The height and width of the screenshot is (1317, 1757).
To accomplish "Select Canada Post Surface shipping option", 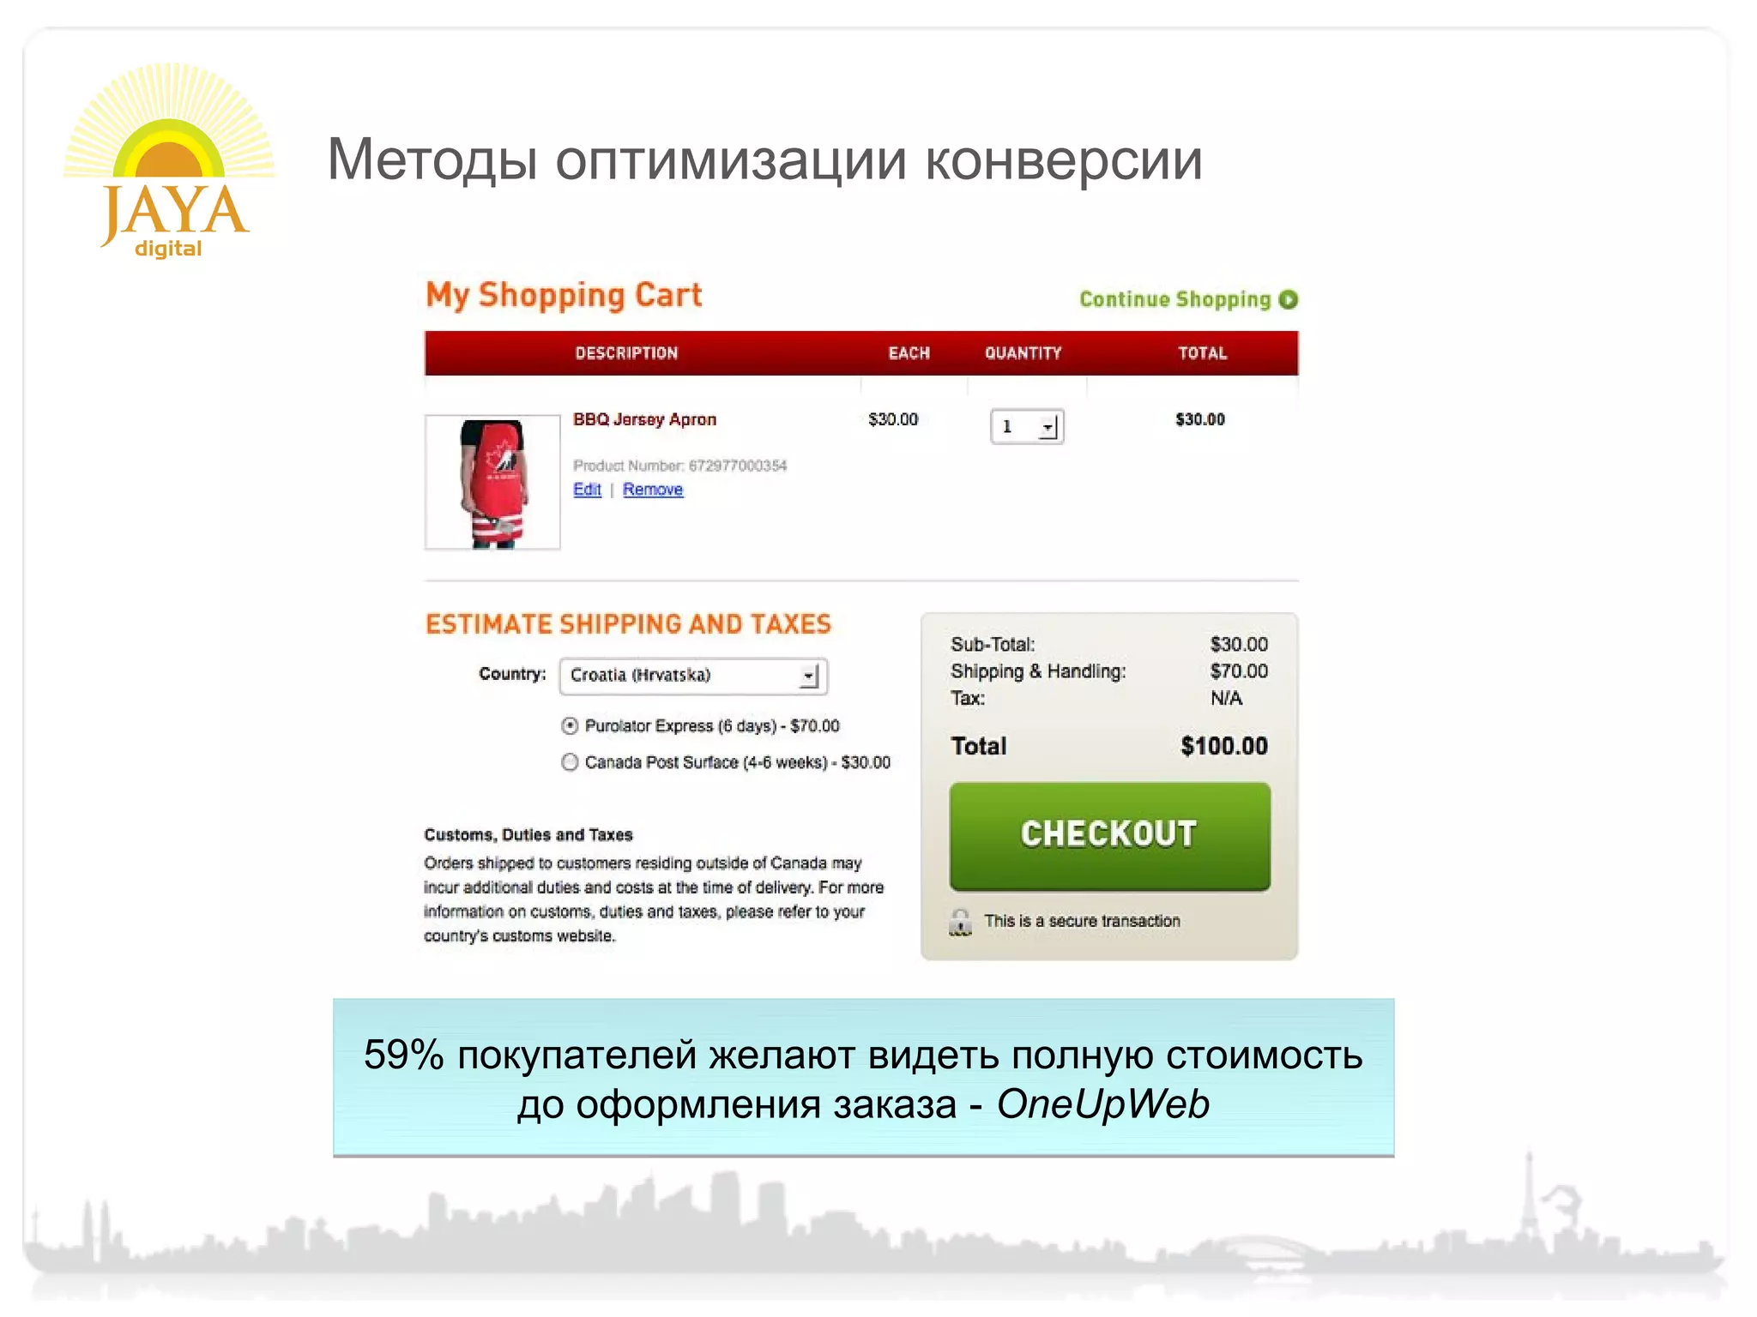I will 570,762.
